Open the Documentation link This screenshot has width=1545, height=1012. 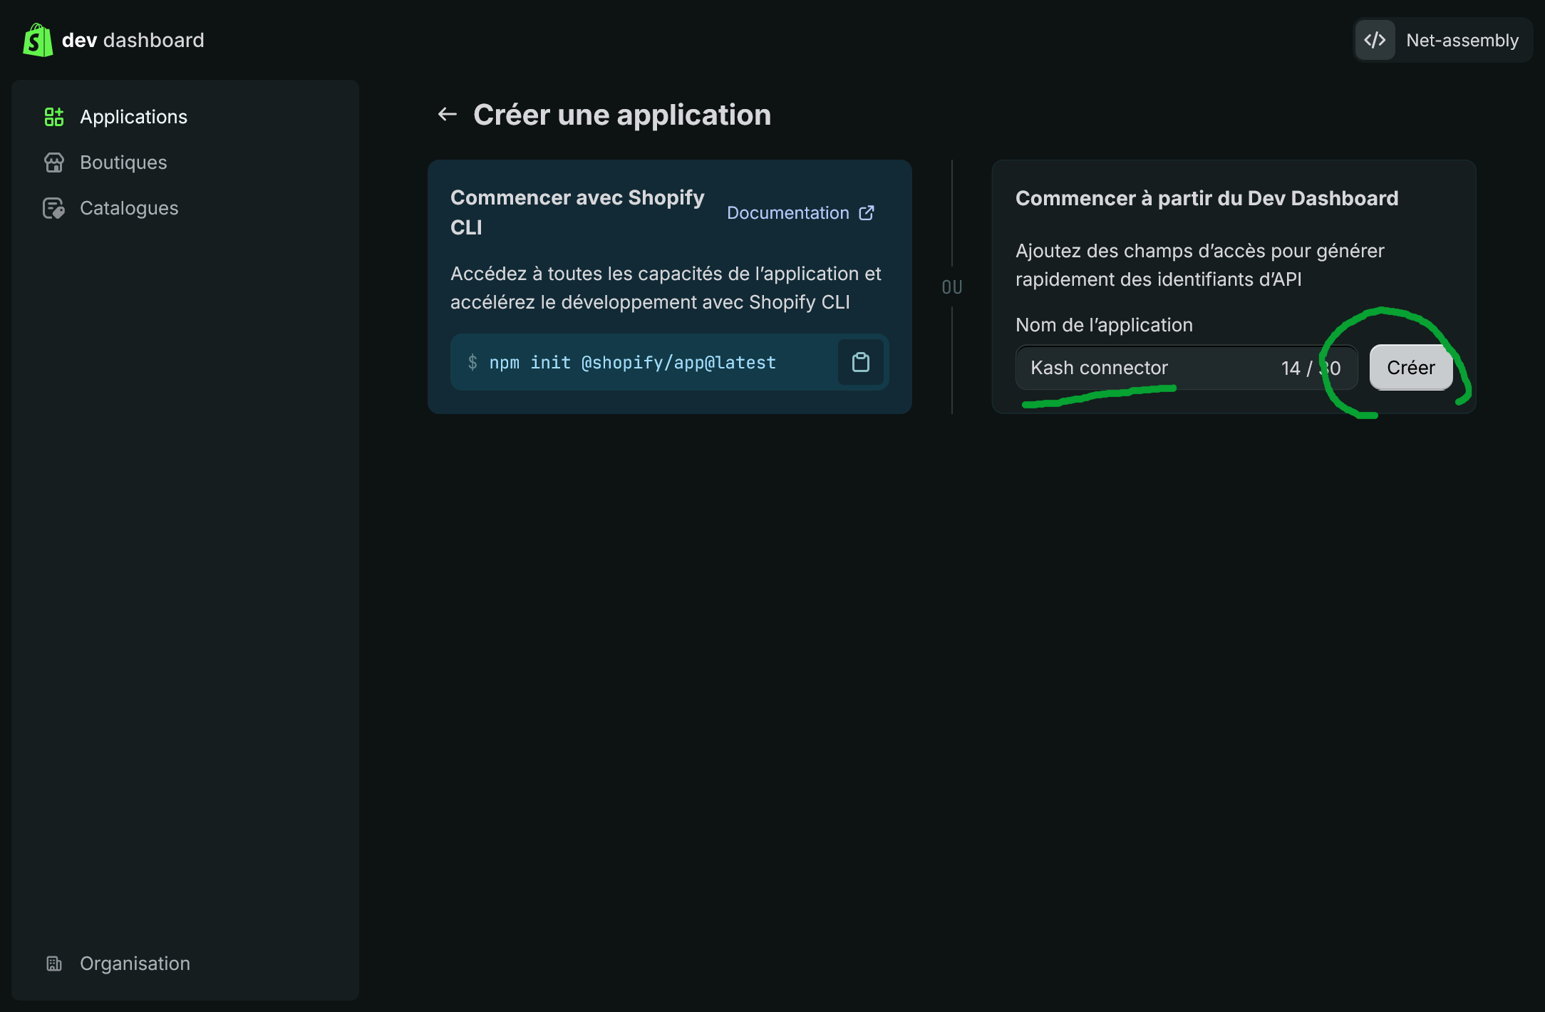(x=788, y=213)
